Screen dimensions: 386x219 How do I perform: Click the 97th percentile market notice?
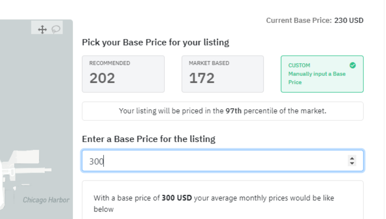tap(223, 111)
